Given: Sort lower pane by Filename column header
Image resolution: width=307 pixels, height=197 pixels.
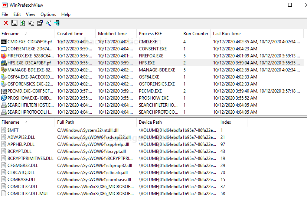Looking at the screenshot, I should 27,122.
